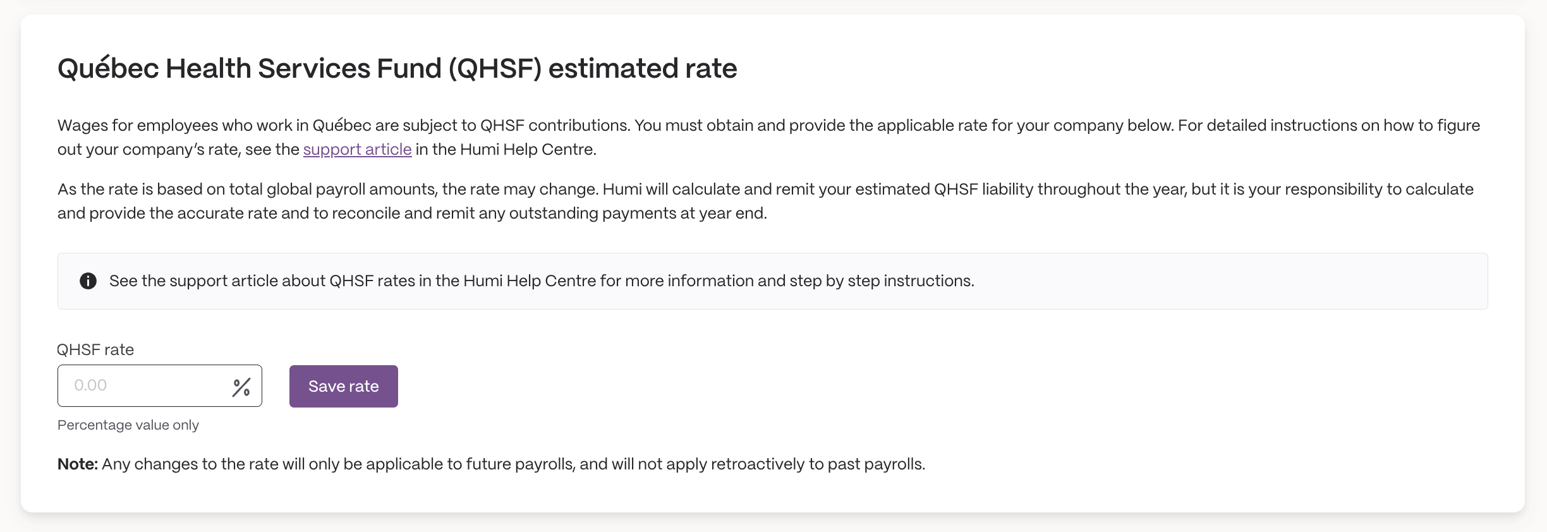Click the 0.00 placeholder in the rate box
Image resolution: width=1547 pixels, height=532 pixels.
(x=90, y=385)
